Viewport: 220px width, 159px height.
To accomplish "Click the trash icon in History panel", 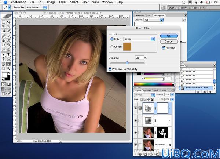I will pyautogui.click(x=210, y=92).
